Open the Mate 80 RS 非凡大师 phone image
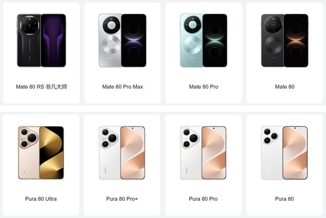This screenshot has height=218, width=326. (41, 40)
